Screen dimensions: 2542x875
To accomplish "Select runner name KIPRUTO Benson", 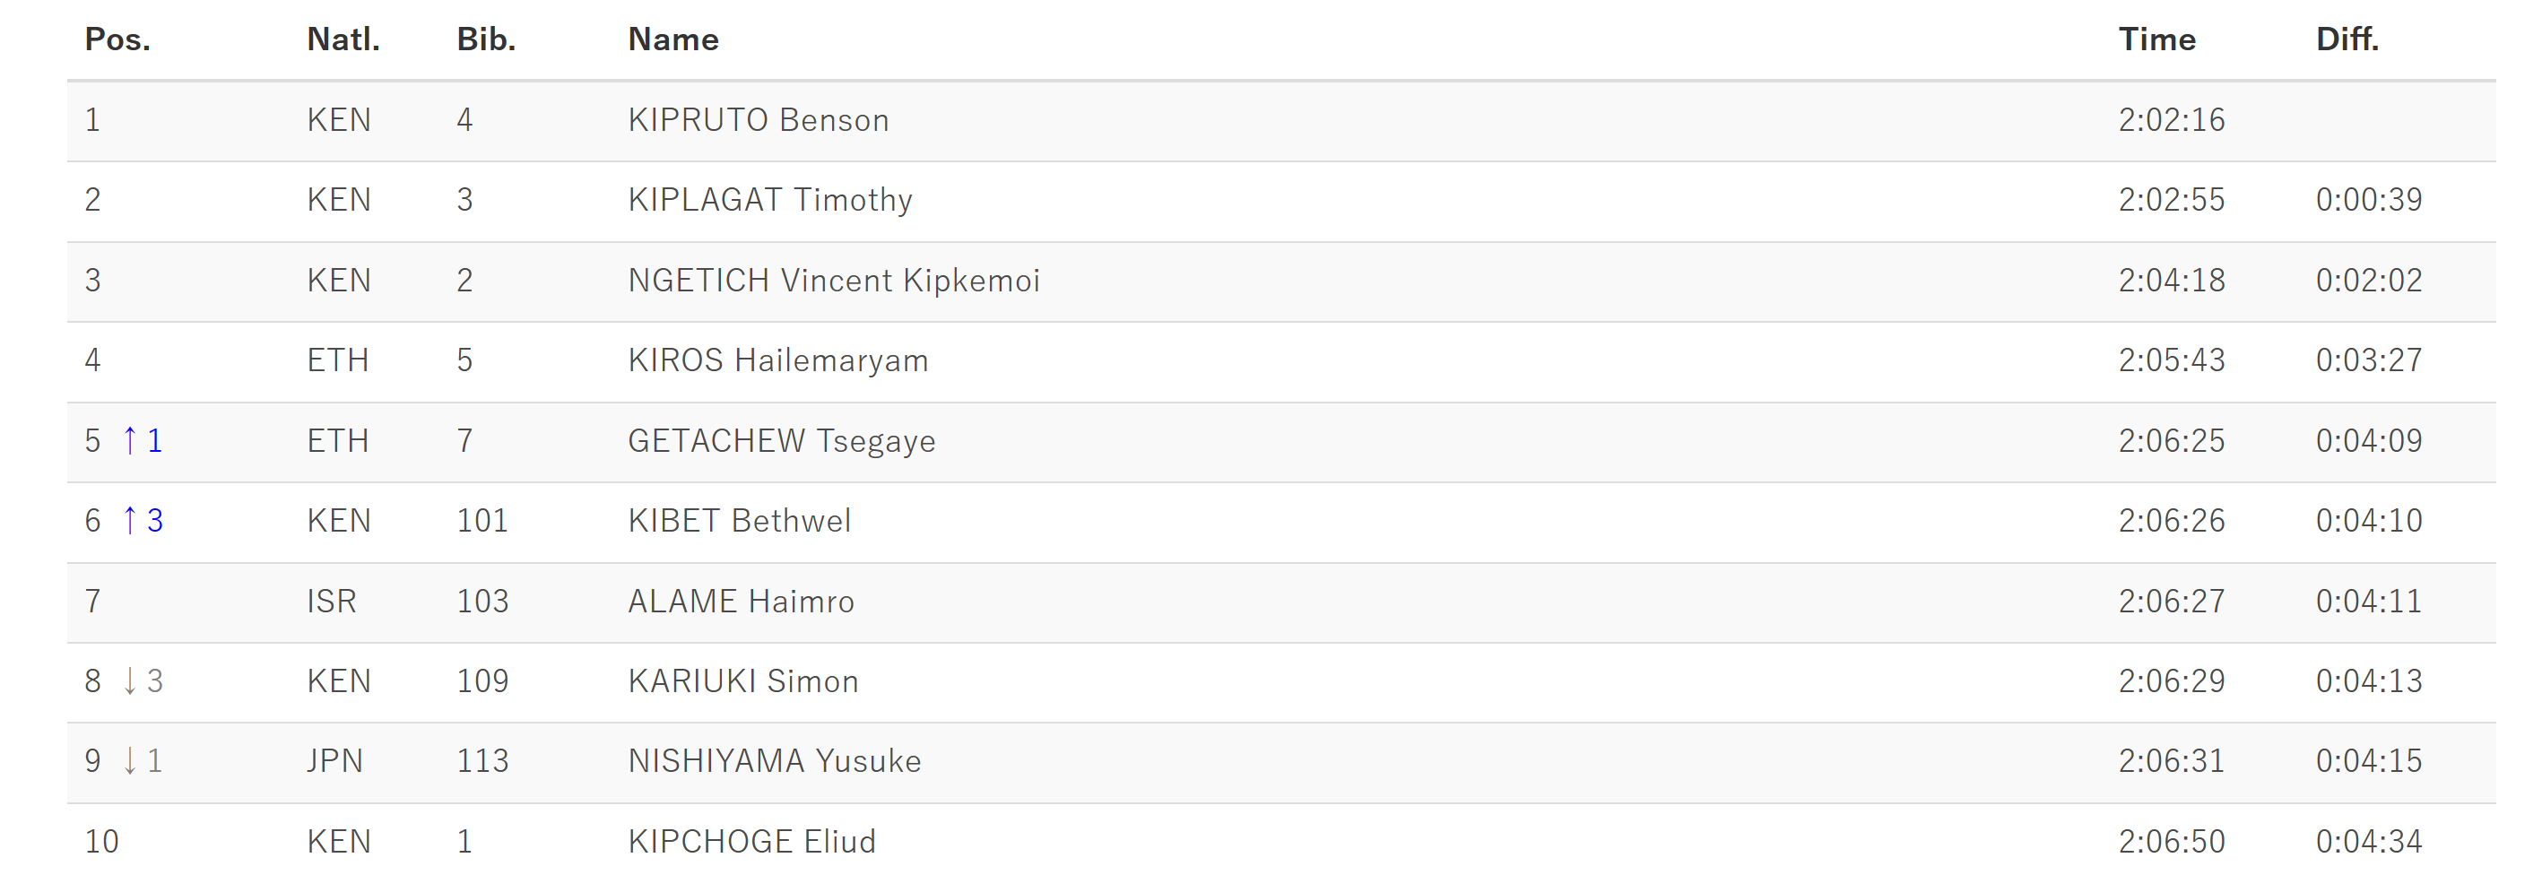I will click(x=759, y=120).
